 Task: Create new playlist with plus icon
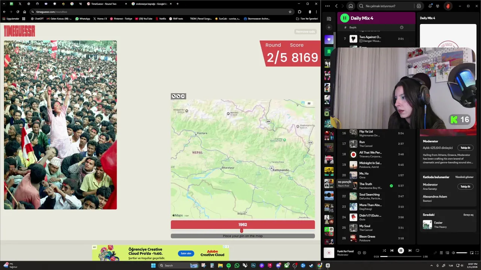tap(329, 27)
